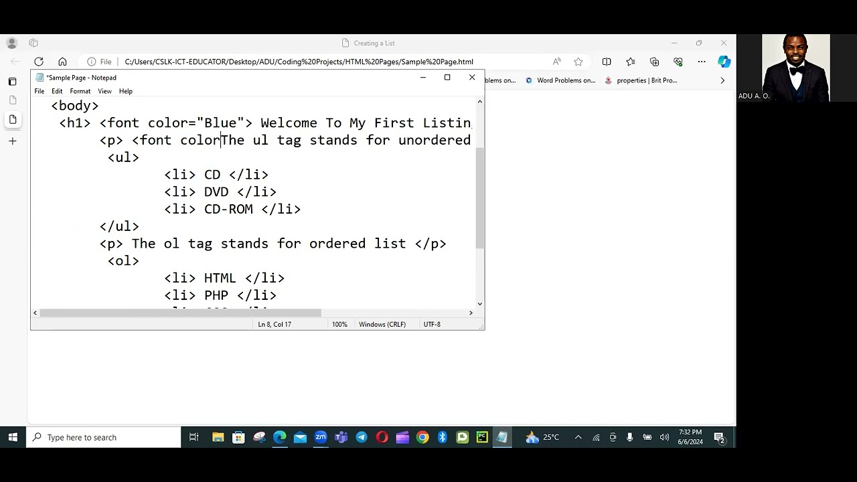This screenshot has width=857, height=482.
Task: Open Opera browser from the taskbar
Action: 382,437
